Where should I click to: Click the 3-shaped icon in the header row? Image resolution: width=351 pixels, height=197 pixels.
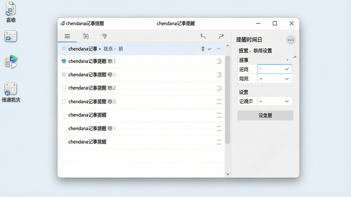click(x=203, y=49)
